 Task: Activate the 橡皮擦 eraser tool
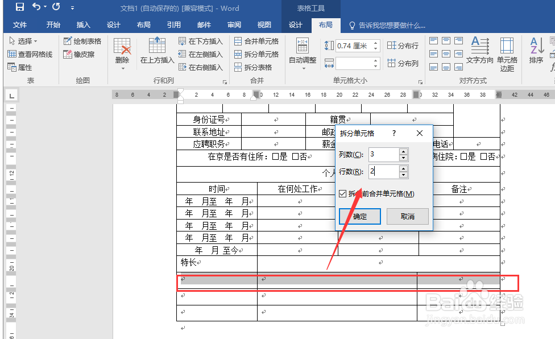coord(79,54)
